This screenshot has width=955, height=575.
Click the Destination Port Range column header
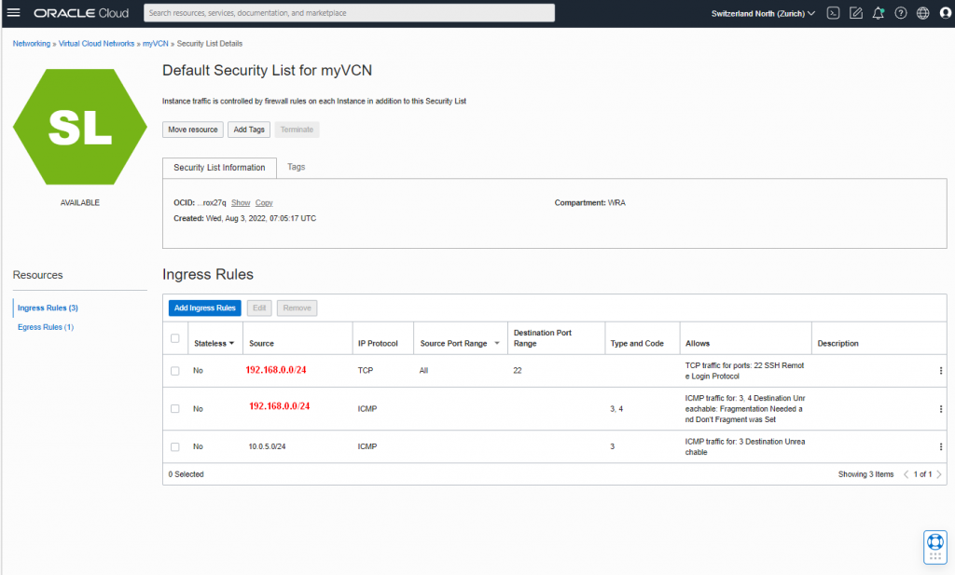pos(543,338)
